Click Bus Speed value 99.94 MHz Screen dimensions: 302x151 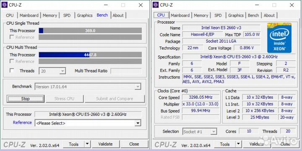(200, 111)
